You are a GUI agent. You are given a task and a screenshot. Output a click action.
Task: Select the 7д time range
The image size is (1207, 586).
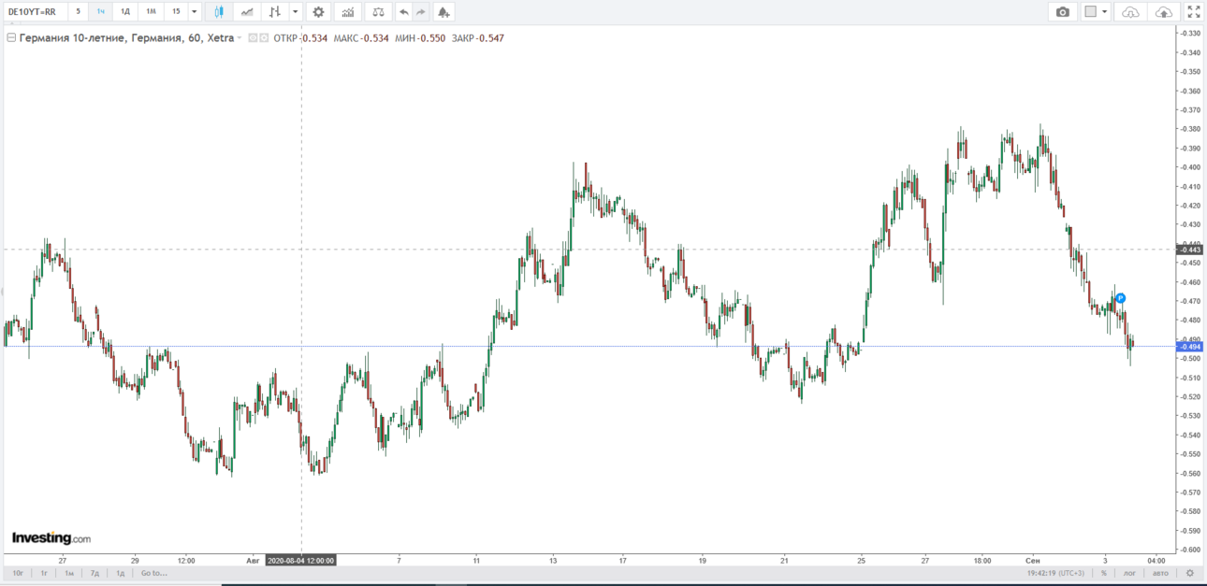[x=95, y=573]
